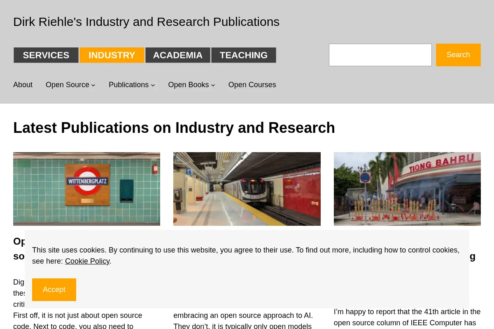Accept the cookie notice
The image size is (494, 329).
[x=54, y=290]
